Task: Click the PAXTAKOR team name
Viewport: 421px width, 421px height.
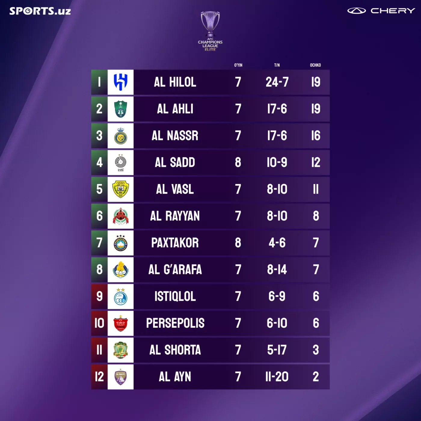Action: (x=175, y=243)
